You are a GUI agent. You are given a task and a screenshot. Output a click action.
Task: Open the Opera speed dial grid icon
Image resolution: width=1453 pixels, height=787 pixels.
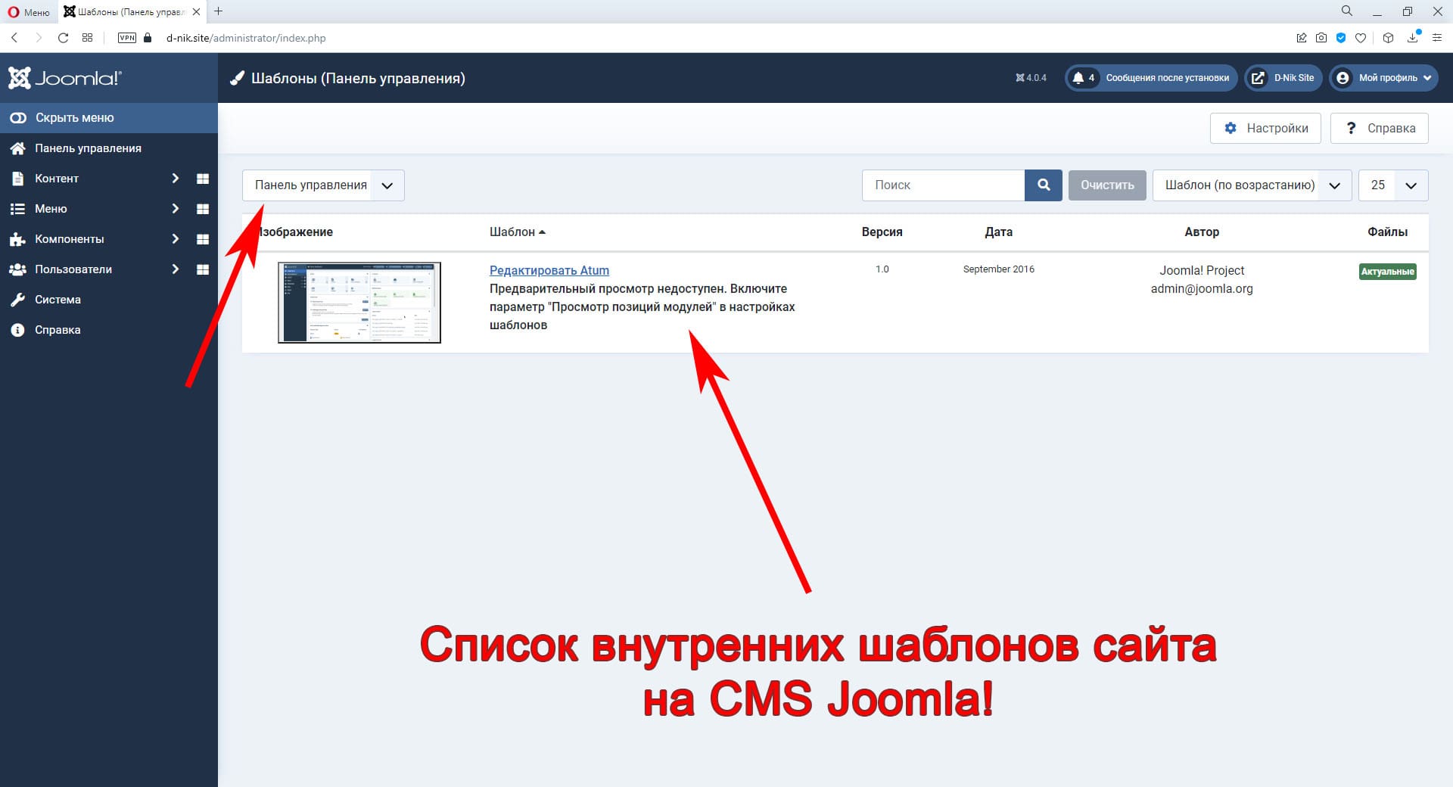tap(88, 38)
